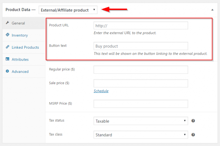This screenshot has width=220, height=146.
Task: Click the Attributes table icon
Action: coord(7,59)
